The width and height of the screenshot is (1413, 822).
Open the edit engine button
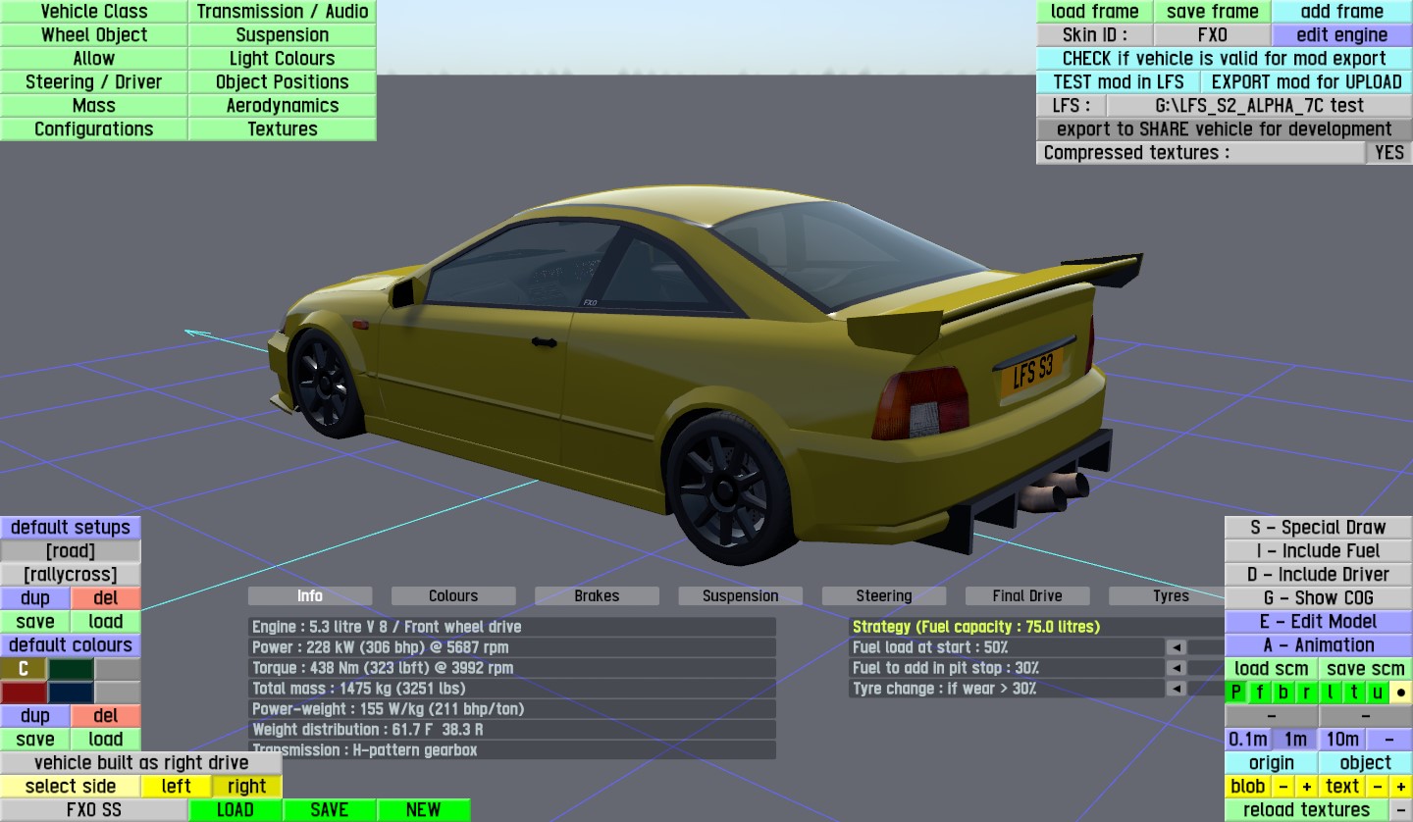tap(1342, 35)
